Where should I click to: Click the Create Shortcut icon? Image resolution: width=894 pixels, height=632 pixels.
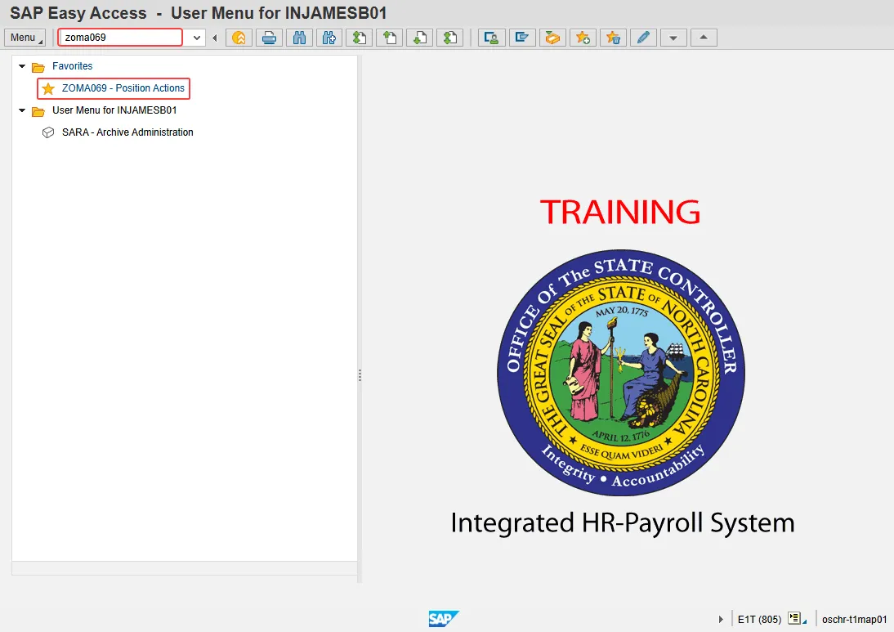[522, 37]
